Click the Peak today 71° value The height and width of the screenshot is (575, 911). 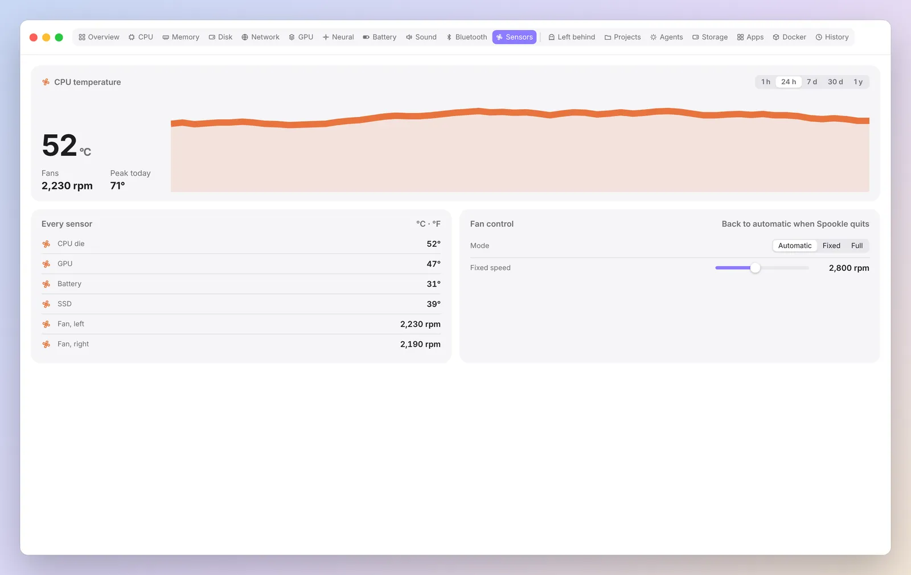pos(117,185)
